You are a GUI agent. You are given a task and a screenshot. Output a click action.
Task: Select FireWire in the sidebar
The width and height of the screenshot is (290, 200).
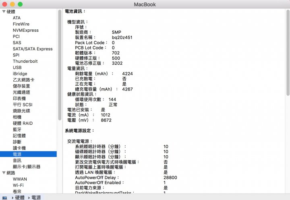tap(21, 24)
